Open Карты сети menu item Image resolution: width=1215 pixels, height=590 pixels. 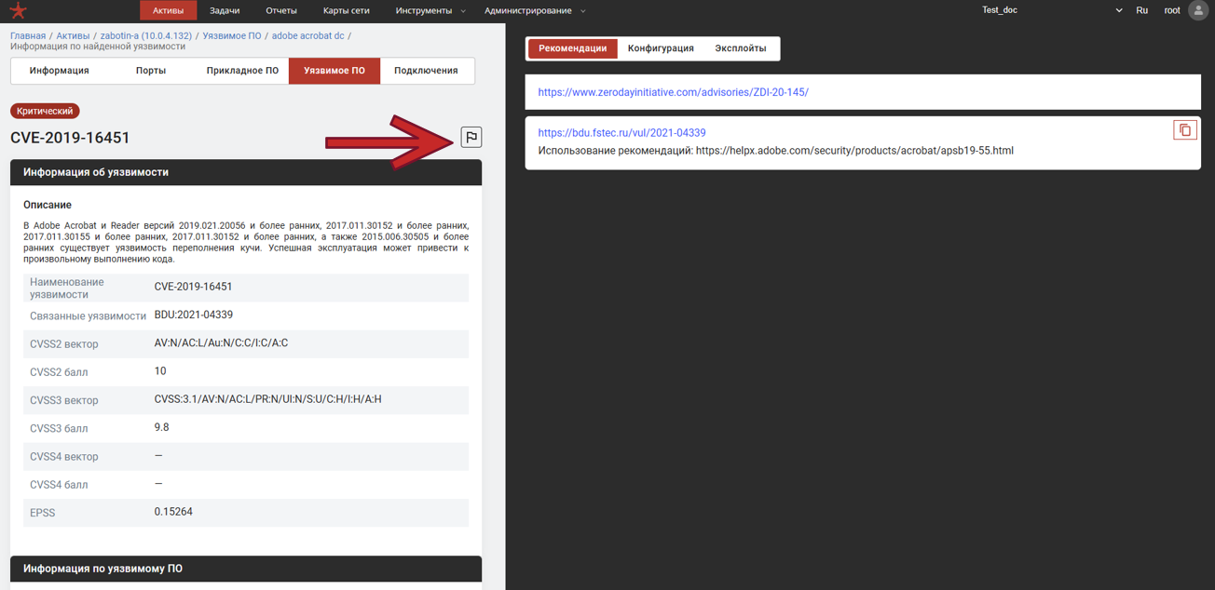click(x=346, y=11)
